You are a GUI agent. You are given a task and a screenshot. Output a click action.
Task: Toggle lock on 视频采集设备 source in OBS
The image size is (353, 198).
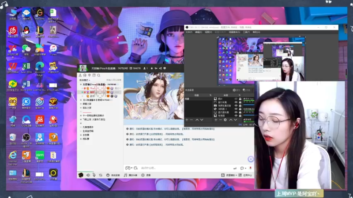point(240,106)
